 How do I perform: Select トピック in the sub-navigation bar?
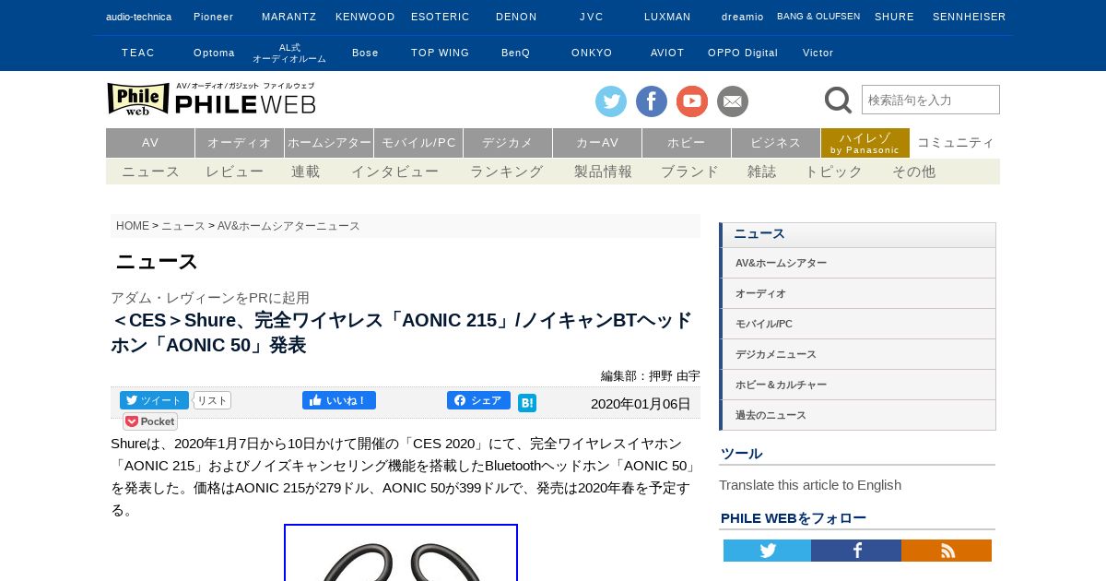[x=834, y=172]
